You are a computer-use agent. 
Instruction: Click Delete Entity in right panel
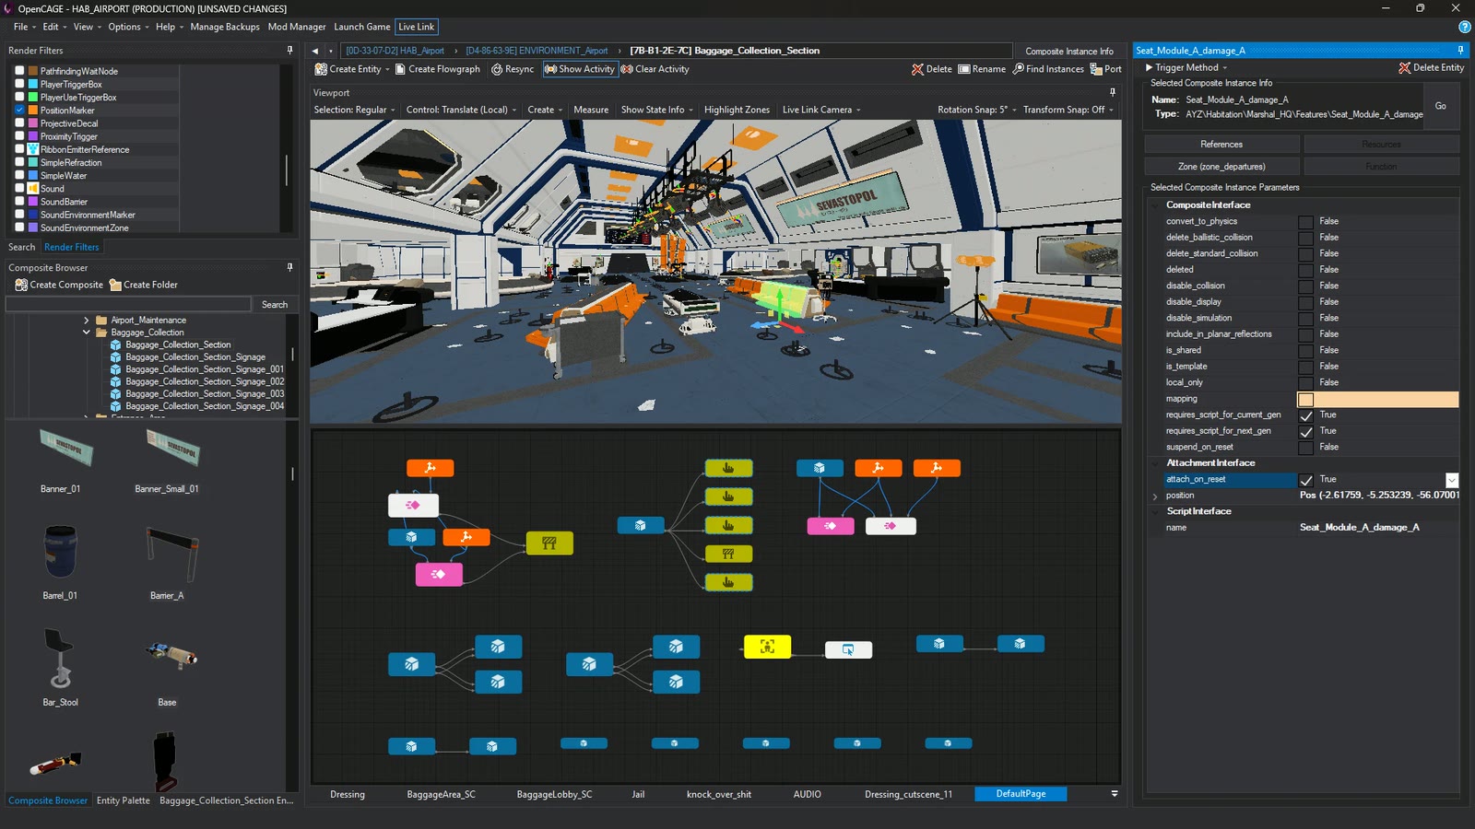click(x=1431, y=67)
